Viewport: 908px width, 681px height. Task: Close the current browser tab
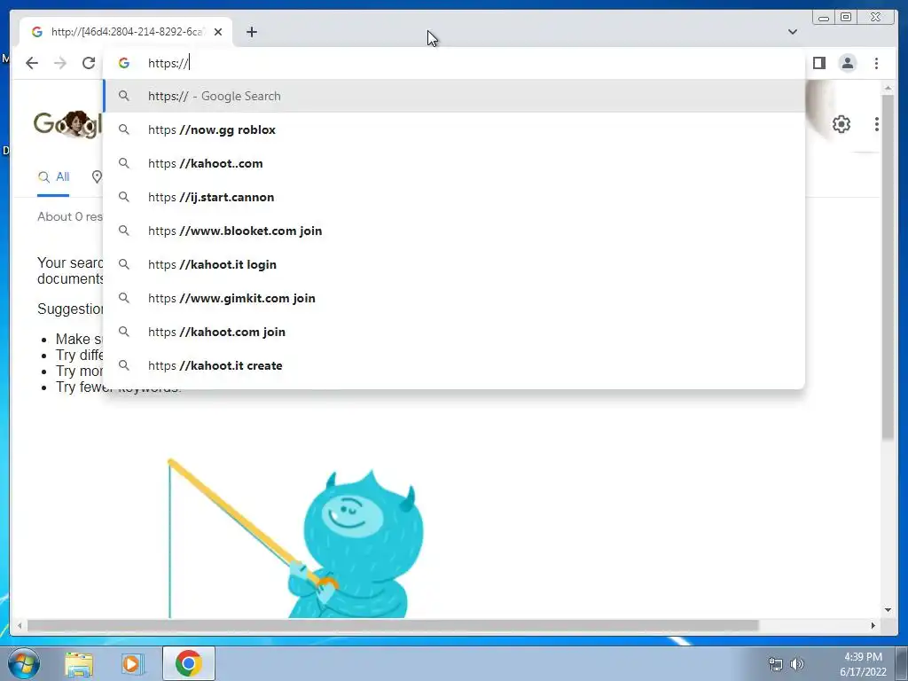click(x=218, y=32)
